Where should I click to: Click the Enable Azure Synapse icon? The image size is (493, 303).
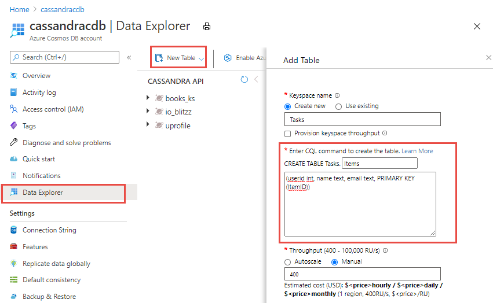228,58
